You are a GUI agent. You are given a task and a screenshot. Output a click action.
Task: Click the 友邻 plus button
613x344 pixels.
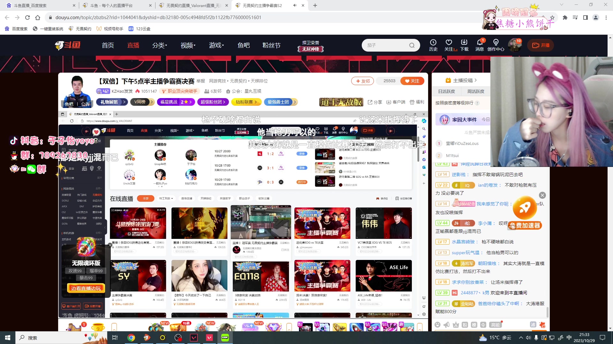[362, 81]
